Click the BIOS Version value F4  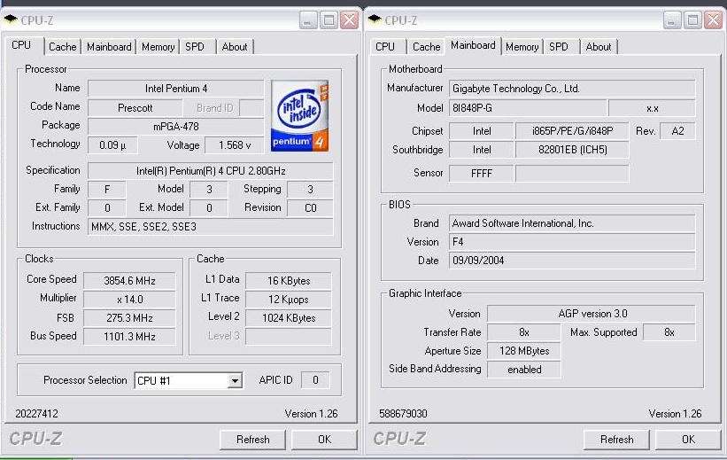[572, 242]
